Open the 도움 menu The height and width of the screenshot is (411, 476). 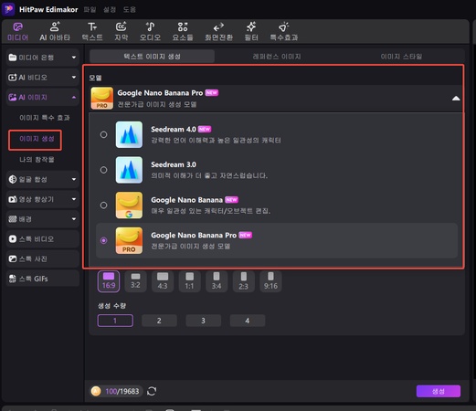click(130, 9)
